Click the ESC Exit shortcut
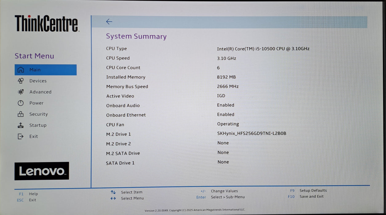Image resolution: width=386 pixels, height=215 pixels. tap(26, 200)
